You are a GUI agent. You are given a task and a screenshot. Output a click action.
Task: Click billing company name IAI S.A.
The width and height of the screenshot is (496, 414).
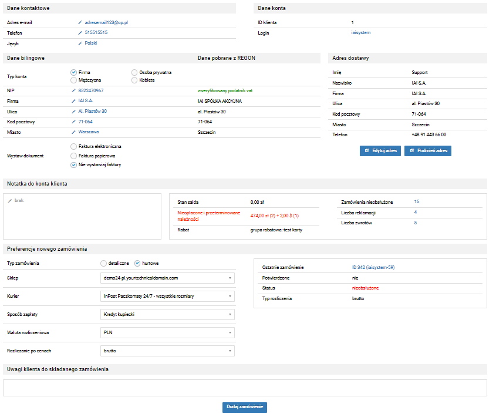click(86, 101)
